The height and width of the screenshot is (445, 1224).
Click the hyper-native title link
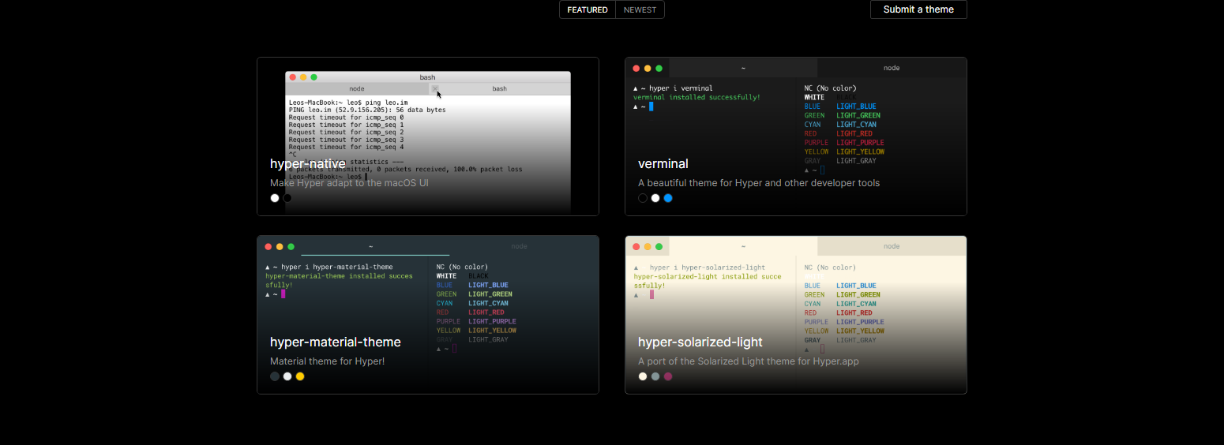click(x=308, y=163)
